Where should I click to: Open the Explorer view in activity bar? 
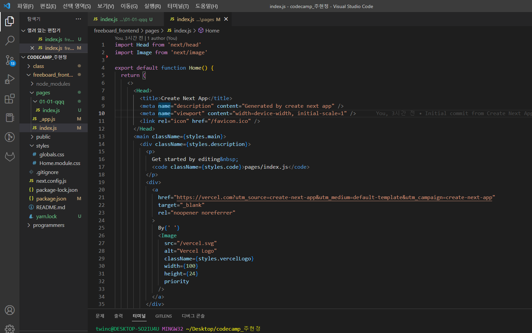coord(10,21)
